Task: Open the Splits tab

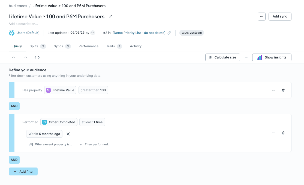Action: [34, 46]
